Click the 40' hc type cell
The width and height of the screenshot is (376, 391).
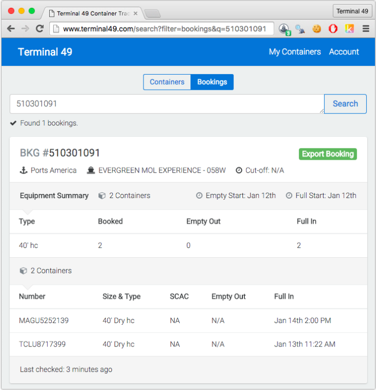(28, 245)
